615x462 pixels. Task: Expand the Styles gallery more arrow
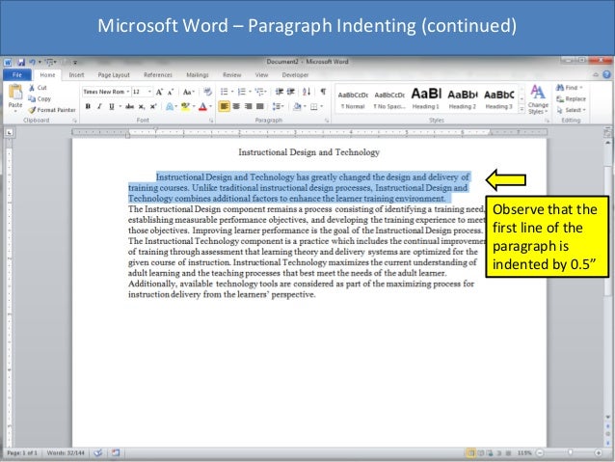point(521,110)
